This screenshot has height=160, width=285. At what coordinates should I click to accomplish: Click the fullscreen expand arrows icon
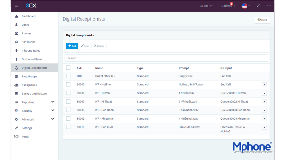coord(258,6)
